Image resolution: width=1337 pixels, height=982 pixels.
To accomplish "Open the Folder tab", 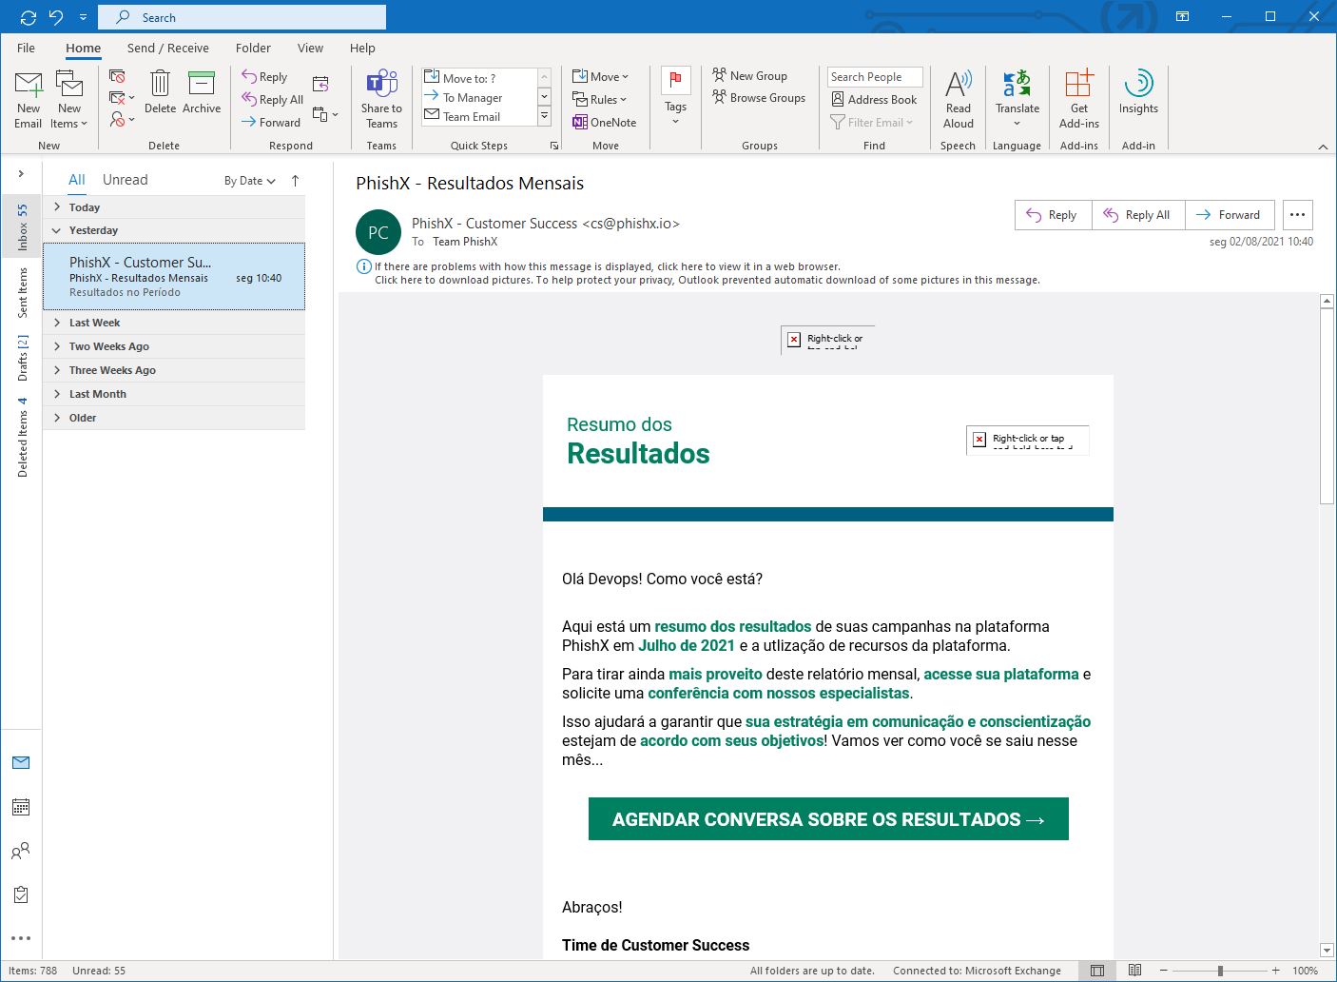I will (253, 48).
